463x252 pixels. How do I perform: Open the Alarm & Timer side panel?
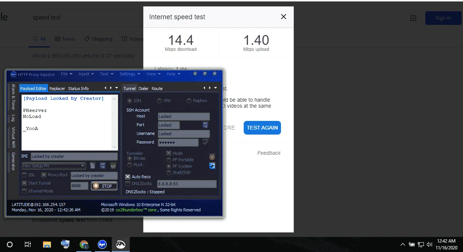coord(13,97)
